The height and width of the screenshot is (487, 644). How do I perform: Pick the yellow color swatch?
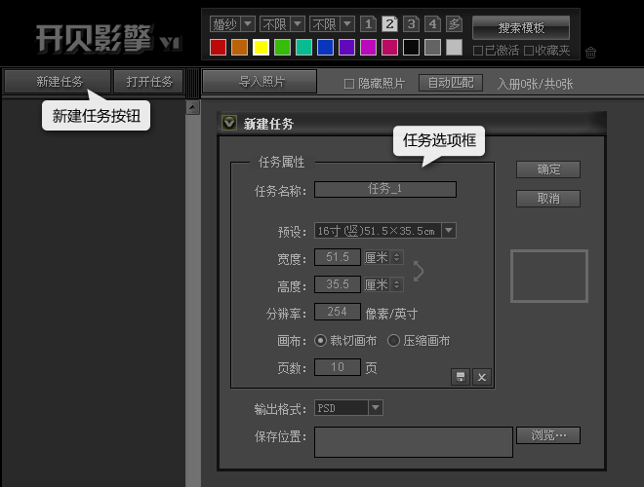pyautogui.click(x=261, y=47)
